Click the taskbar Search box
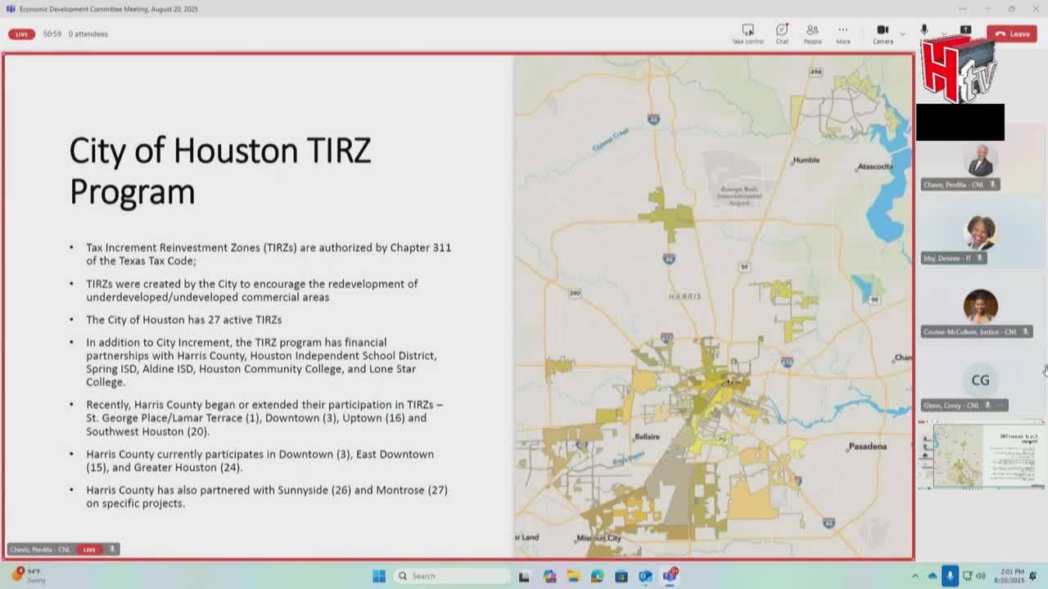 451,576
